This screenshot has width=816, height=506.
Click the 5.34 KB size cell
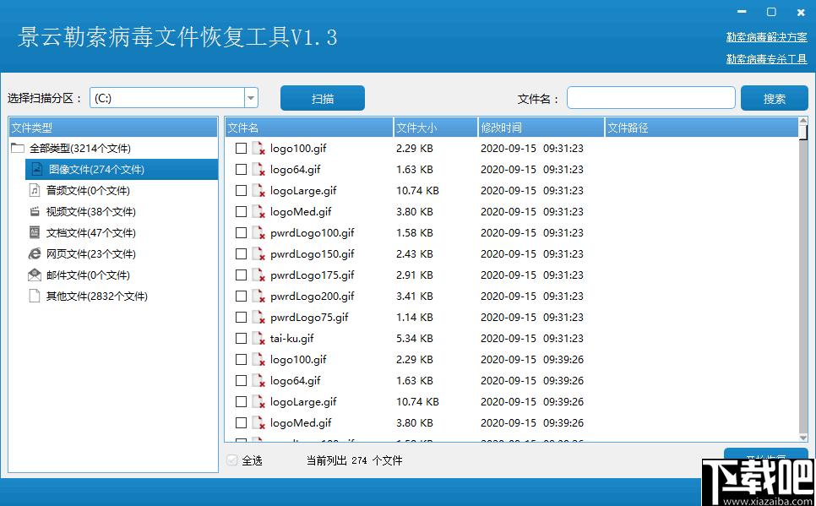tap(414, 339)
